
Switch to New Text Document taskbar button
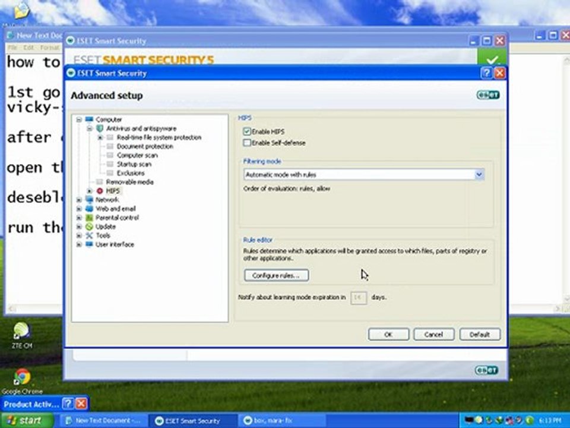click(103, 421)
